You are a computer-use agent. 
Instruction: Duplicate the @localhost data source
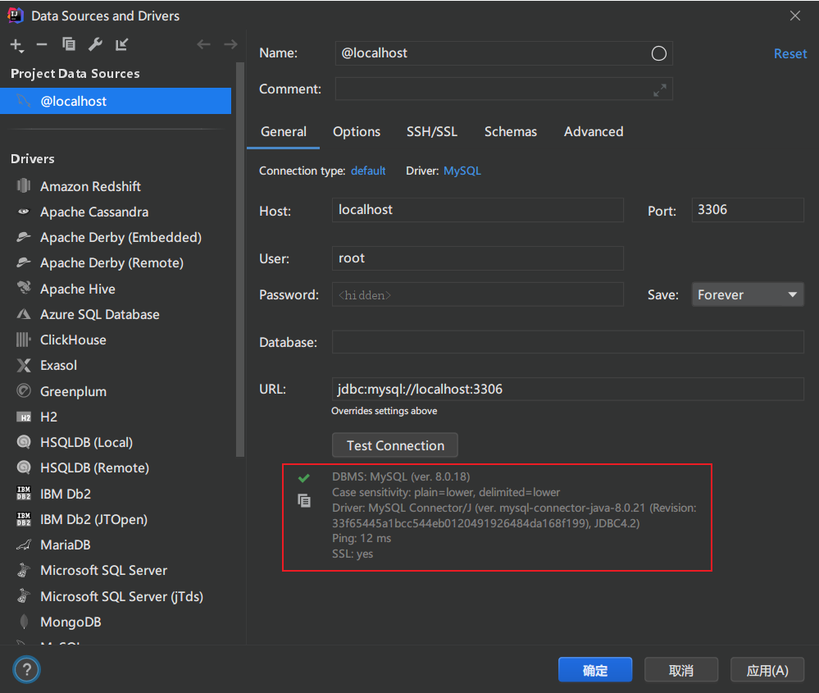pyautogui.click(x=69, y=45)
